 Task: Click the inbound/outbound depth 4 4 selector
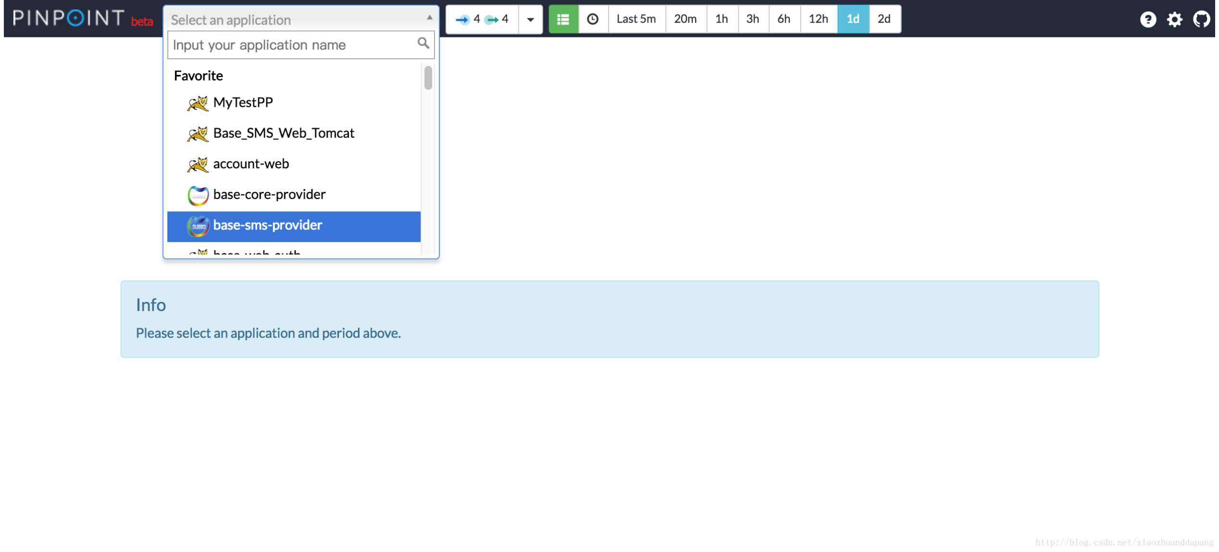point(482,19)
